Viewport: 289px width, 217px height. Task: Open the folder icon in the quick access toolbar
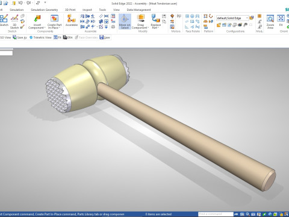(14, 3)
